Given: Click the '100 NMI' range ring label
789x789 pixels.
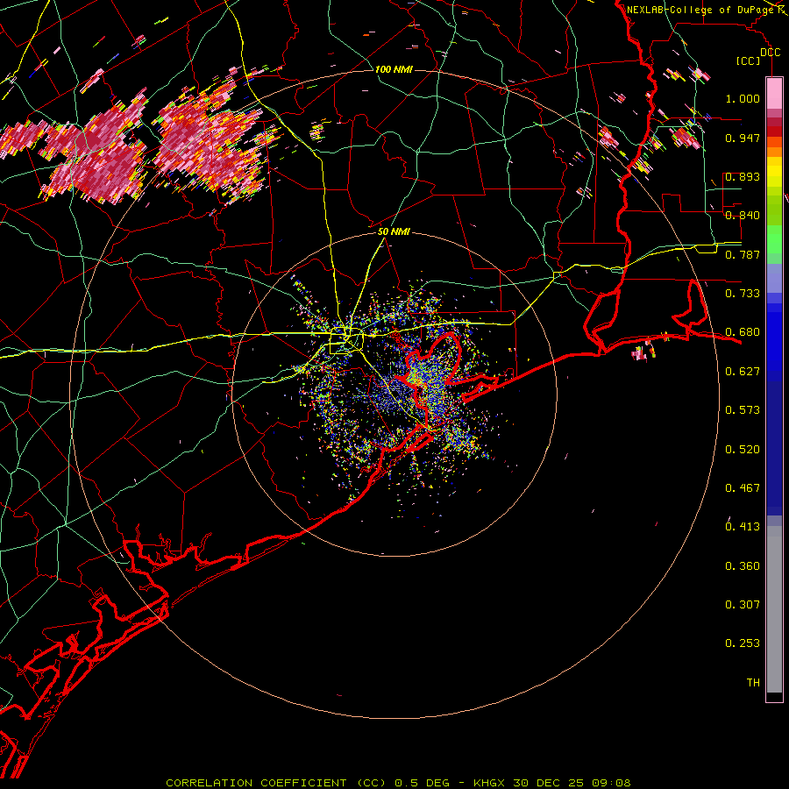Looking at the screenshot, I should pos(394,69).
